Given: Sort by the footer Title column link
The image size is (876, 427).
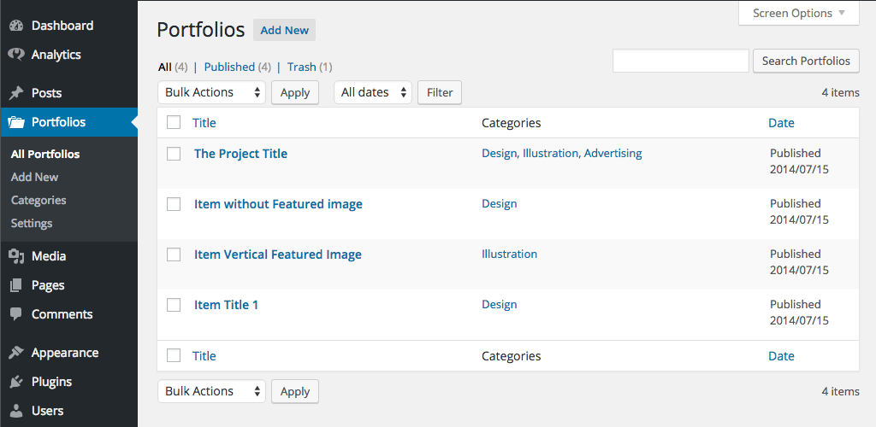Looking at the screenshot, I should click(x=204, y=355).
